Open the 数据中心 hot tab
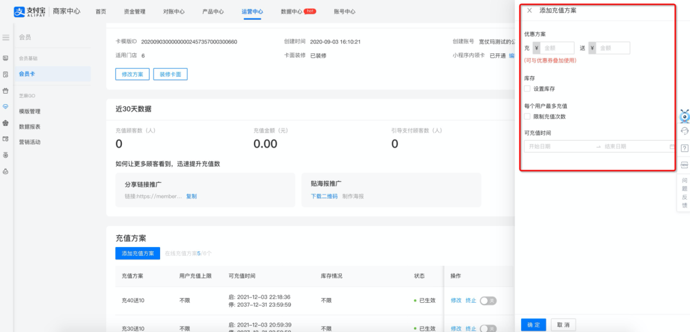This screenshot has height=332, width=690. (x=298, y=12)
